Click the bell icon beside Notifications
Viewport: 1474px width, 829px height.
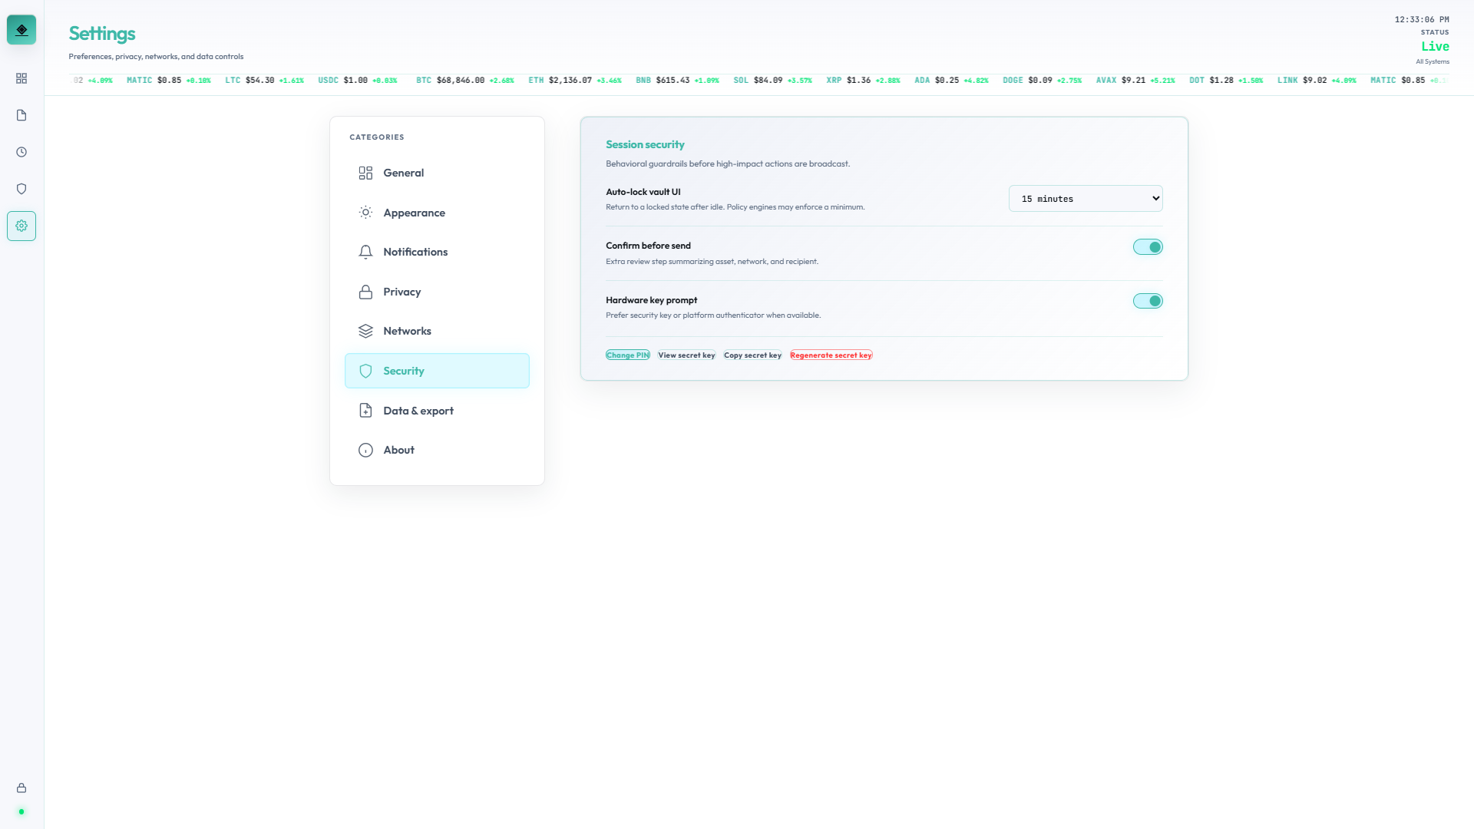[x=365, y=252]
